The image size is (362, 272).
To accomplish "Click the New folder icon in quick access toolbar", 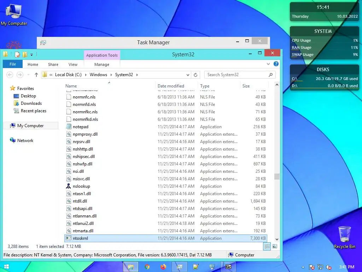I will click(x=25, y=55).
